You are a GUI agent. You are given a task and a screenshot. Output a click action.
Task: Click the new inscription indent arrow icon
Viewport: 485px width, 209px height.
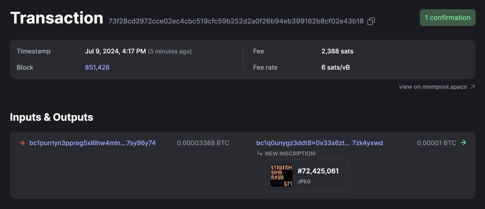260,153
